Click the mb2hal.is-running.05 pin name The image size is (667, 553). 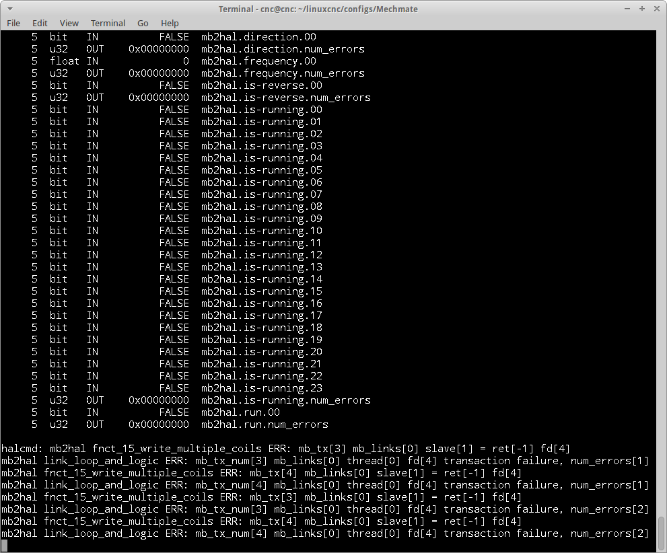pos(262,170)
